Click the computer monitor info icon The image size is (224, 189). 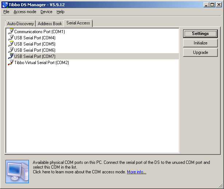[x=17, y=170]
